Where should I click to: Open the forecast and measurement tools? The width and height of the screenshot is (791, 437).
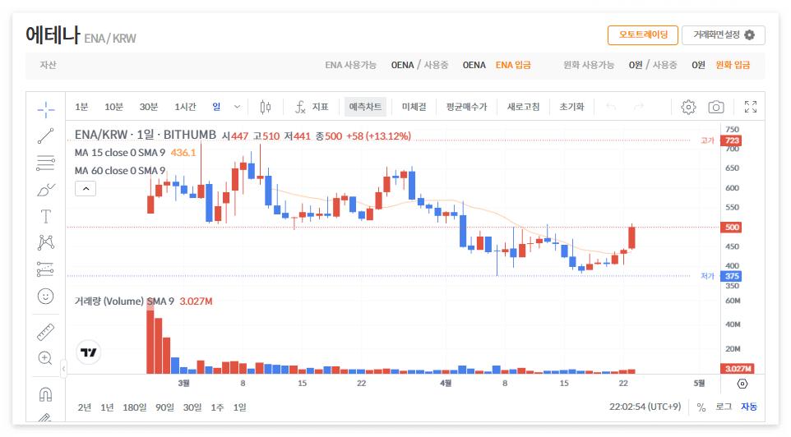45,269
